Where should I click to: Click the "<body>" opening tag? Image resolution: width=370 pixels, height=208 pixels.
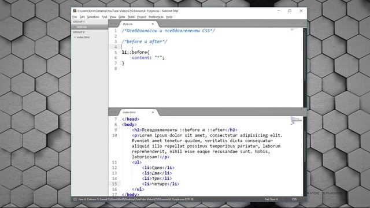tap(129, 125)
